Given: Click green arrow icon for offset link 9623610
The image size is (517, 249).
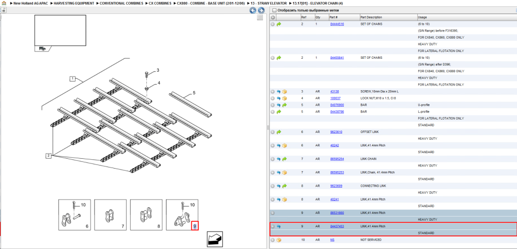Looking at the screenshot, I should (279, 132).
